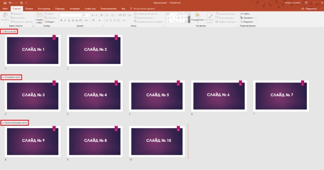Switch to the Переходы (Transitions) tab
This screenshot has height=170, width=324.
click(x=60, y=9)
